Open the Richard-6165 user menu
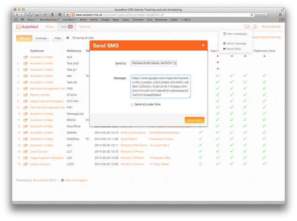Image resolution: width=297 pixels, height=221 pixels. 271,27
